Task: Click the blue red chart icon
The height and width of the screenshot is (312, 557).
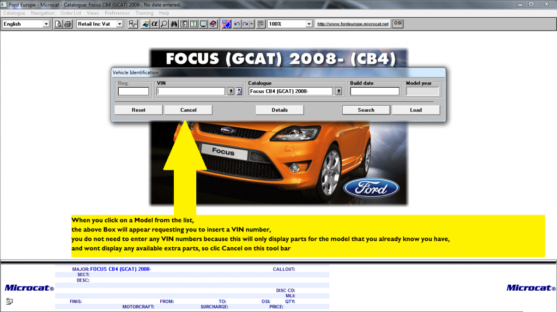Action: (x=226, y=24)
